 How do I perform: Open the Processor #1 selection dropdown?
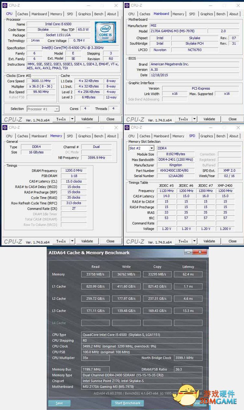[57, 109]
